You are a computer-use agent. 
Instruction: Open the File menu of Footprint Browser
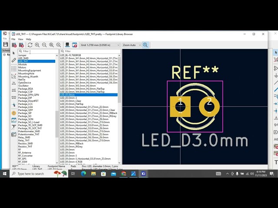tap(13, 39)
